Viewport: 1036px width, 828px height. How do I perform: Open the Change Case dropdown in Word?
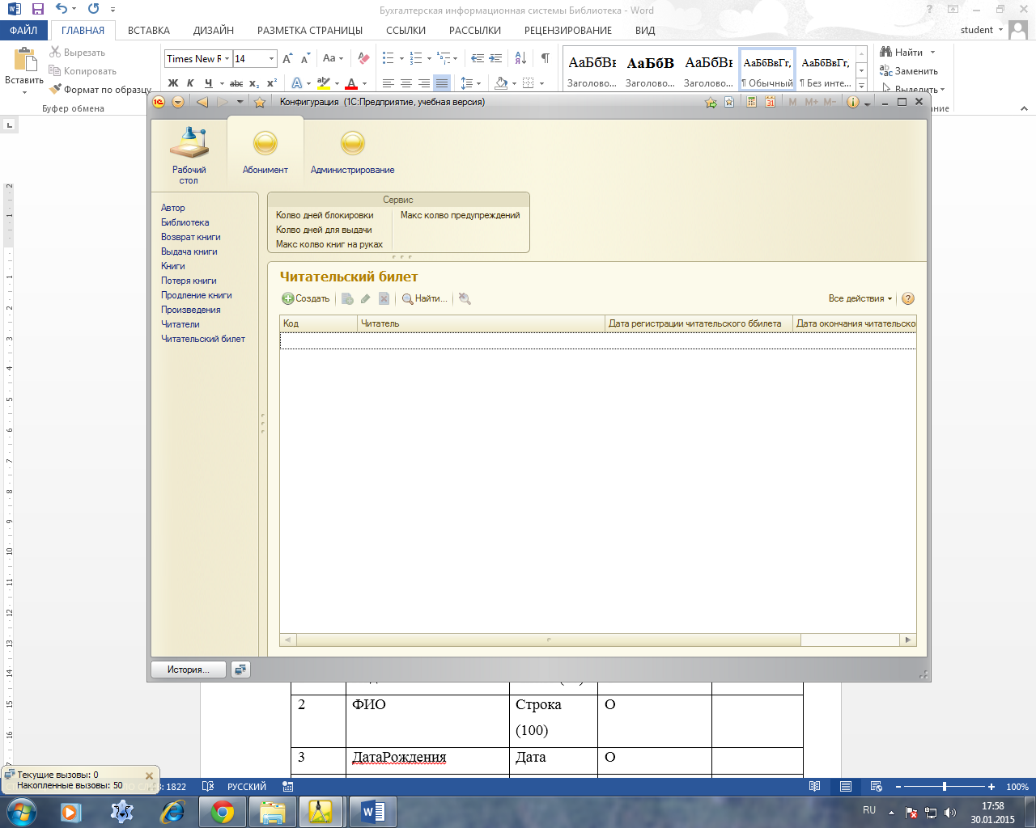(x=333, y=58)
